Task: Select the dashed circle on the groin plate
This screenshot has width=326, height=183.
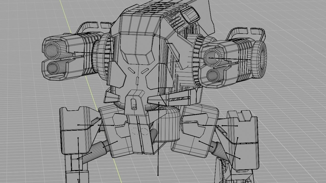Action: click(144, 131)
